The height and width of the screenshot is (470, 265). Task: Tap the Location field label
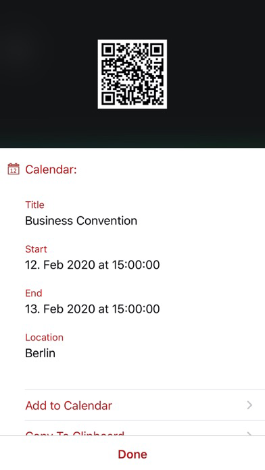pos(45,338)
